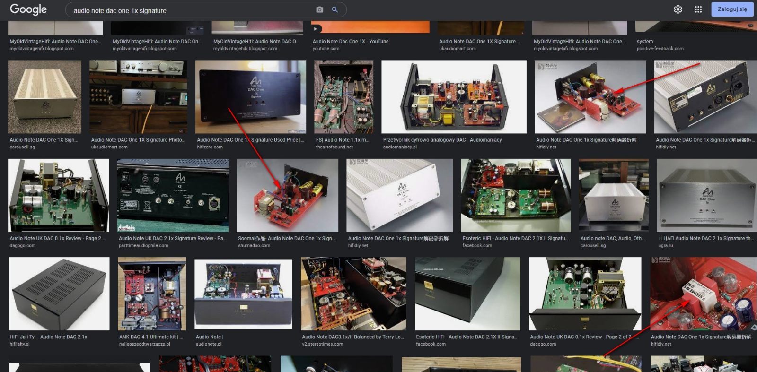
Task: Play YouTube video result icon
Action: click(316, 29)
